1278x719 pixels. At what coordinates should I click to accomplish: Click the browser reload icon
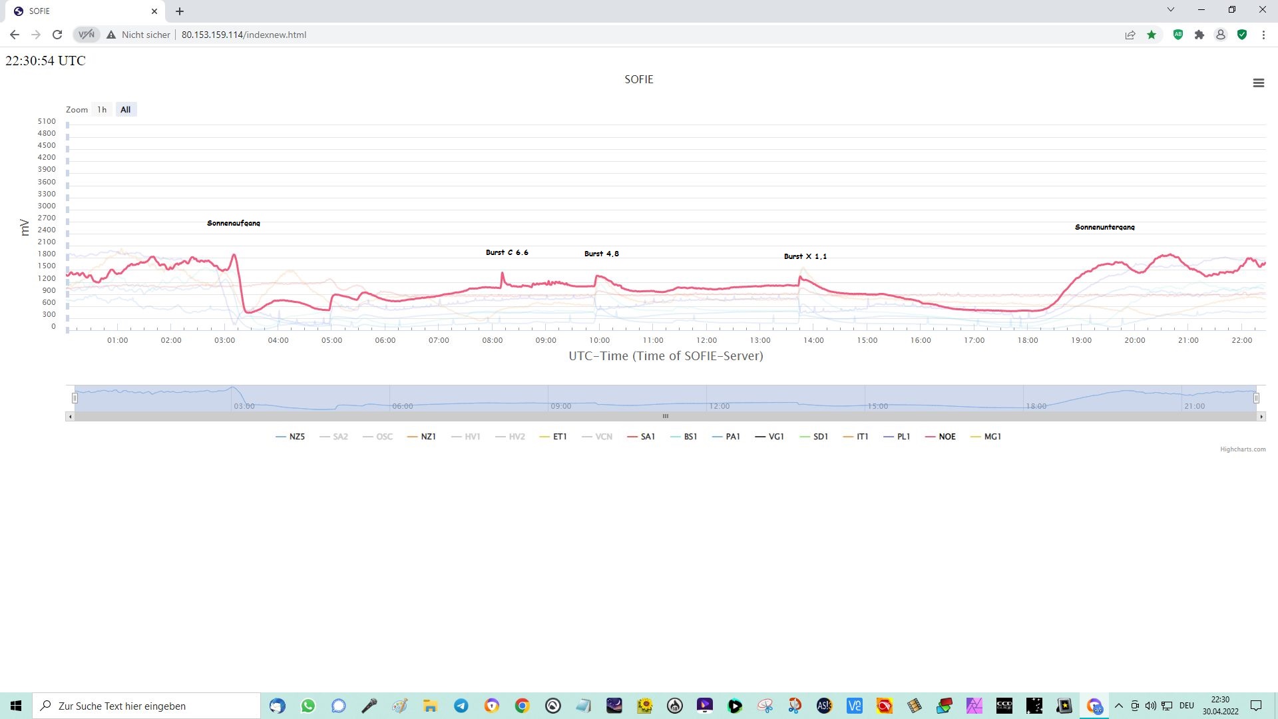click(57, 35)
